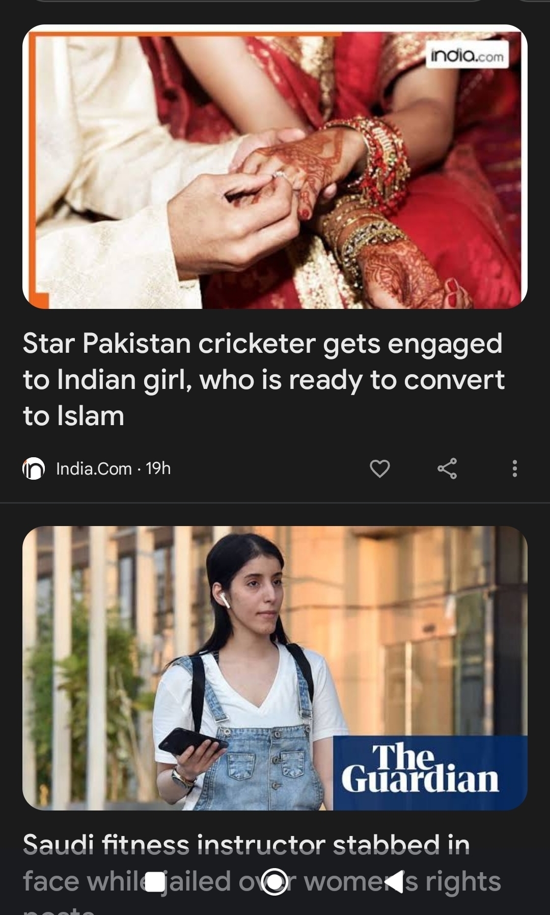Click the india.com watermark on image

(467, 56)
